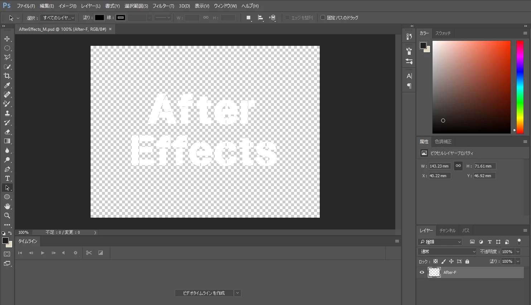Open the Edit Toolbar three-dots button
Viewport: 531px width, 305px height.
pos(7,225)
